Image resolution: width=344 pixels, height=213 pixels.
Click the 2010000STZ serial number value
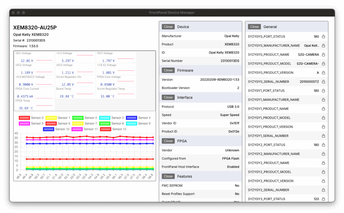[x=309, y=82]
